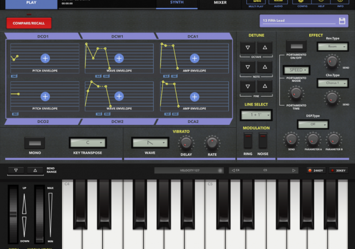Toggle Portamento on/off switch

tap(296, 46)
